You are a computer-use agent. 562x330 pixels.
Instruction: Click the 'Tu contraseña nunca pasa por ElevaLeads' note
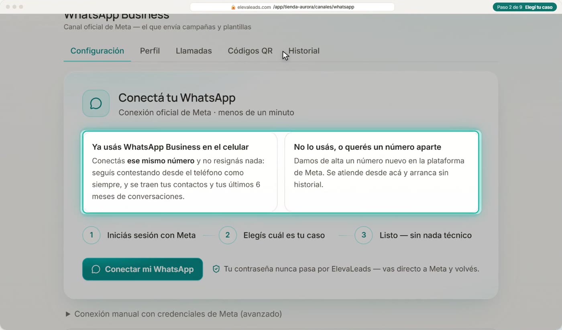pos(352,269)
